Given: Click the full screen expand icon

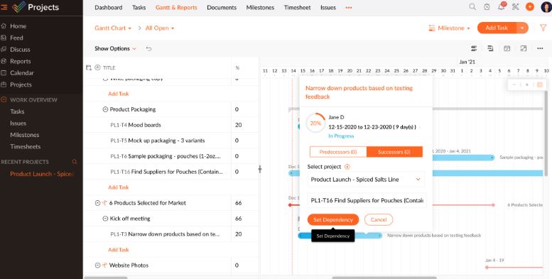Looking at the screenshot, I should (x=524, y=48).
